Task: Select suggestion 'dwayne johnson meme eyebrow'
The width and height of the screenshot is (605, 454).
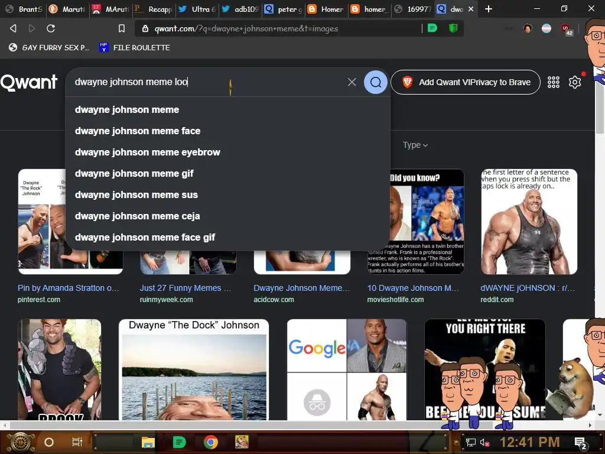Action: click(227, 152)
